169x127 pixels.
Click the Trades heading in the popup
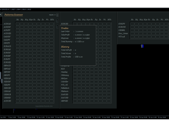point(65,28)
